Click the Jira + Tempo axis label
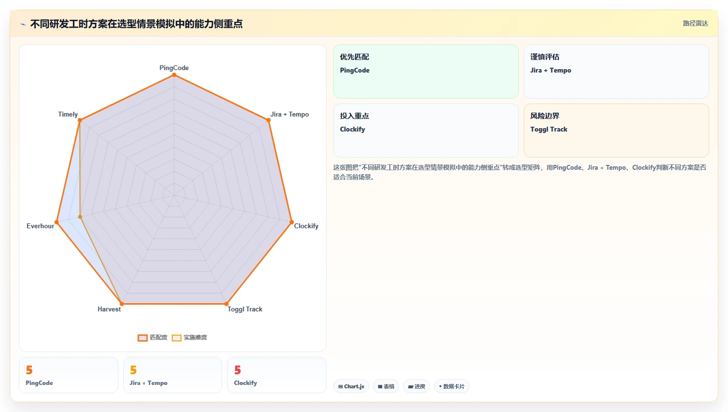728x412 pixels. pyautogui.click(x=289, y=114)
